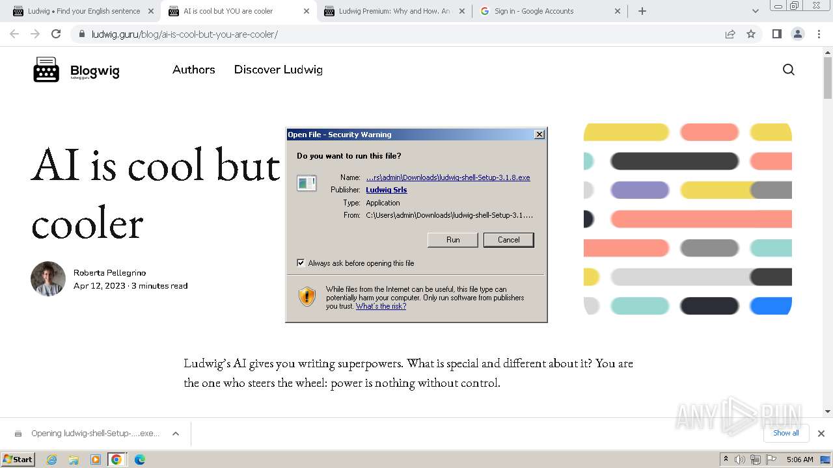Open File Explorer from taskbar
This screenshot has height=468, width=833.
(x=74, y=460)
